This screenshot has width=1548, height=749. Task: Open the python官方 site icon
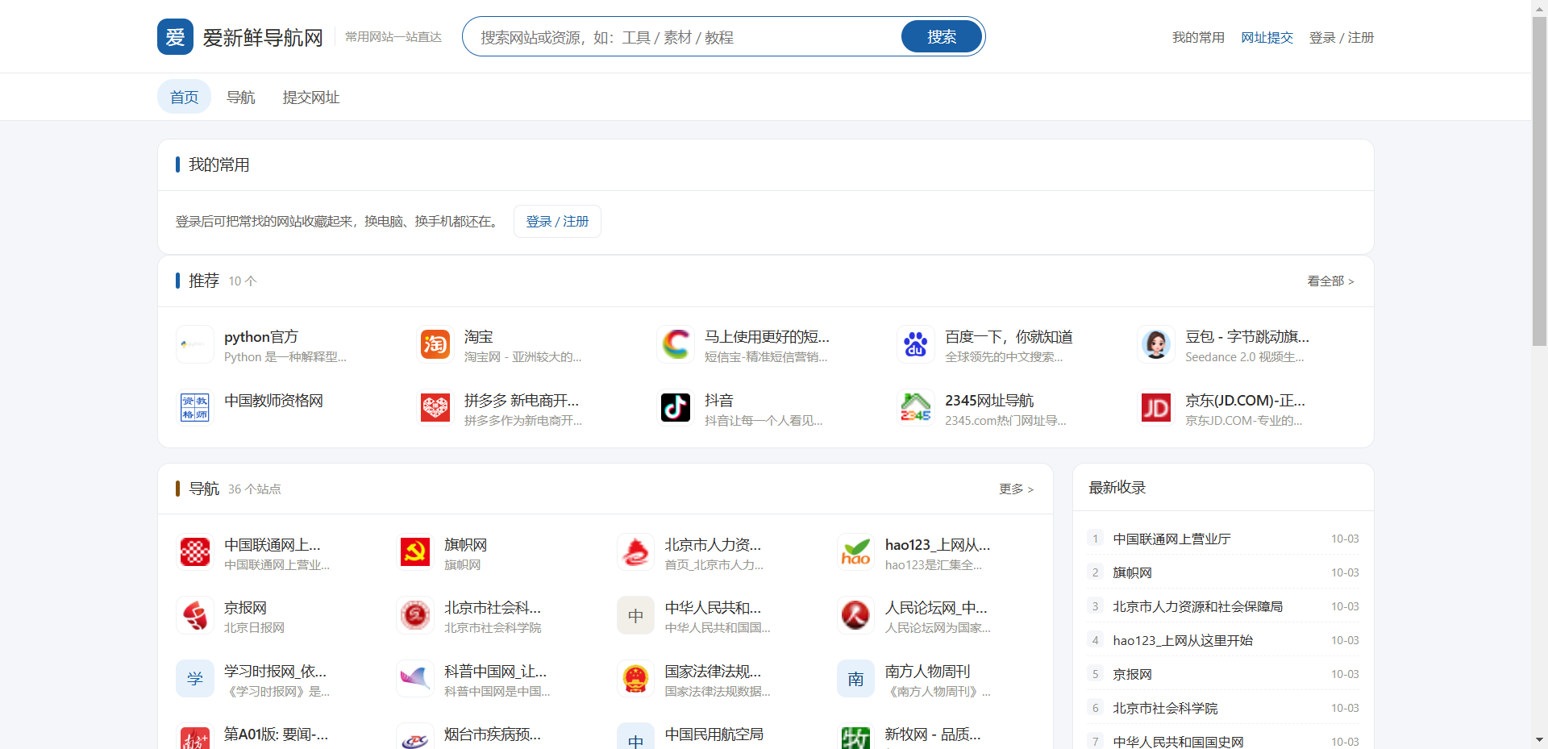click(x=195, y=344)
